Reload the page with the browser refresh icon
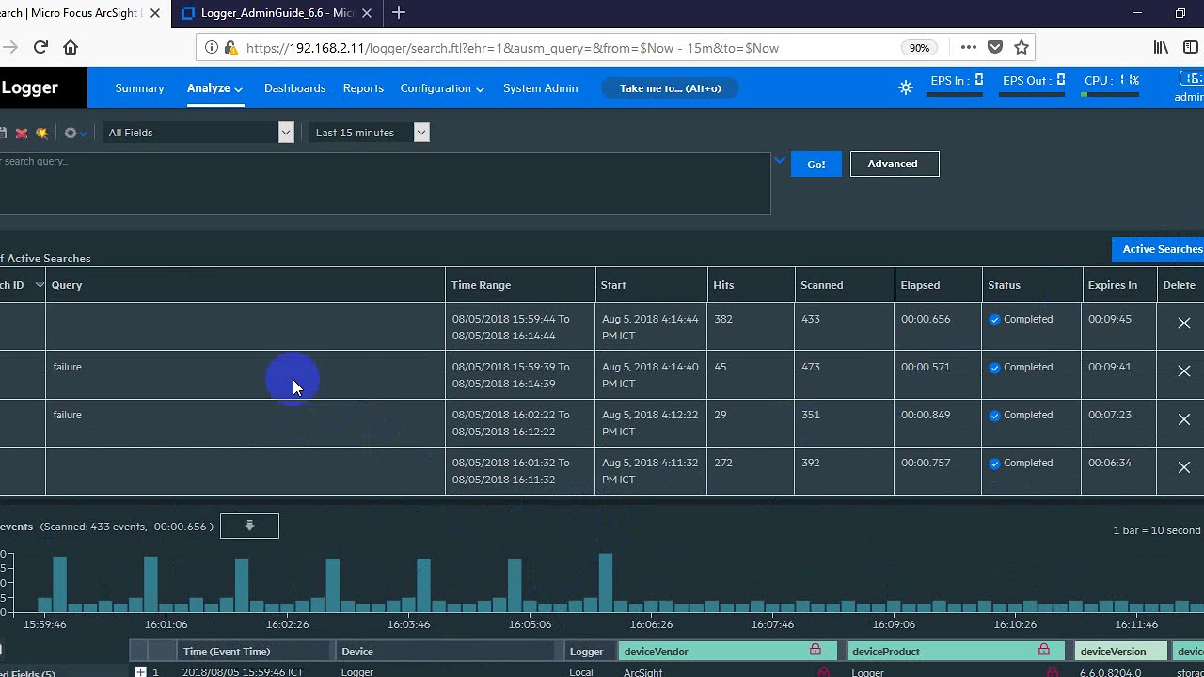The width and height of the screenshot is (1204, 677). coord(40,47)
